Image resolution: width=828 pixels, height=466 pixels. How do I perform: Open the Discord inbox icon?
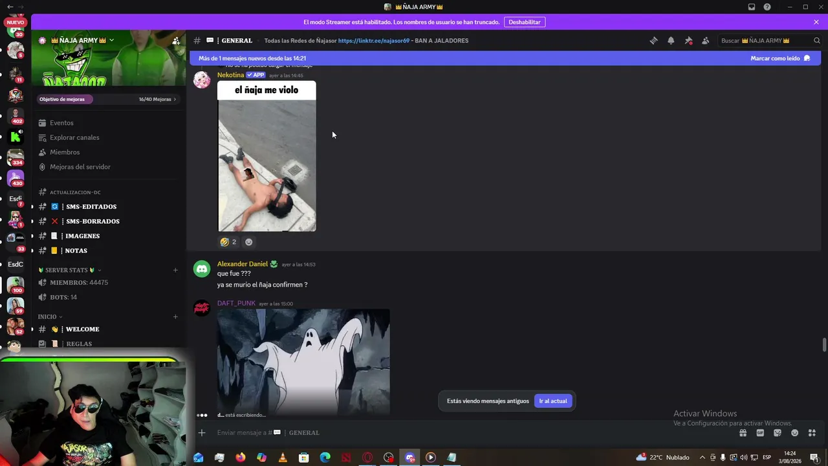(752, 6)
